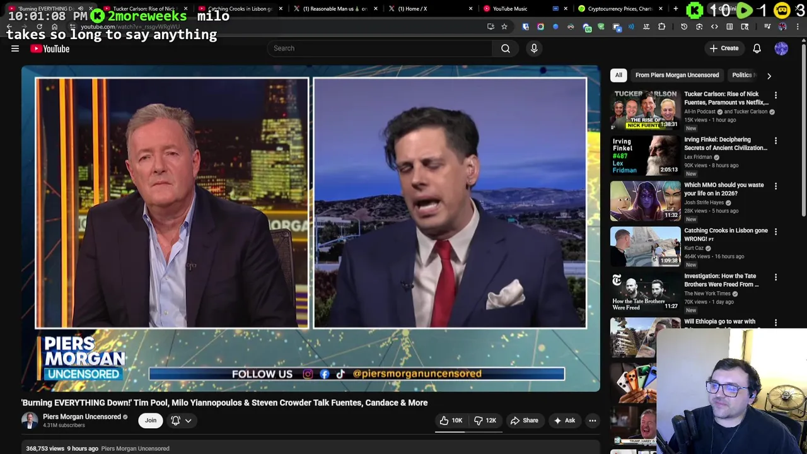Open the Piers Morgan channel avatar
Screen dimensions: 807x454
pos(30,421)
